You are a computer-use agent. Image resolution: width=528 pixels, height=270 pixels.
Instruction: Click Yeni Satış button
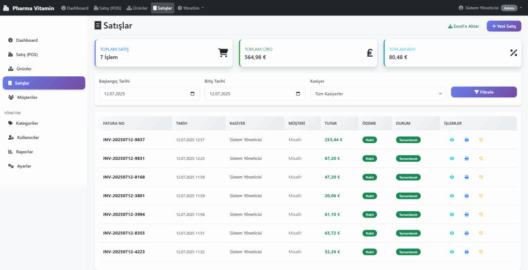[504, 26]
